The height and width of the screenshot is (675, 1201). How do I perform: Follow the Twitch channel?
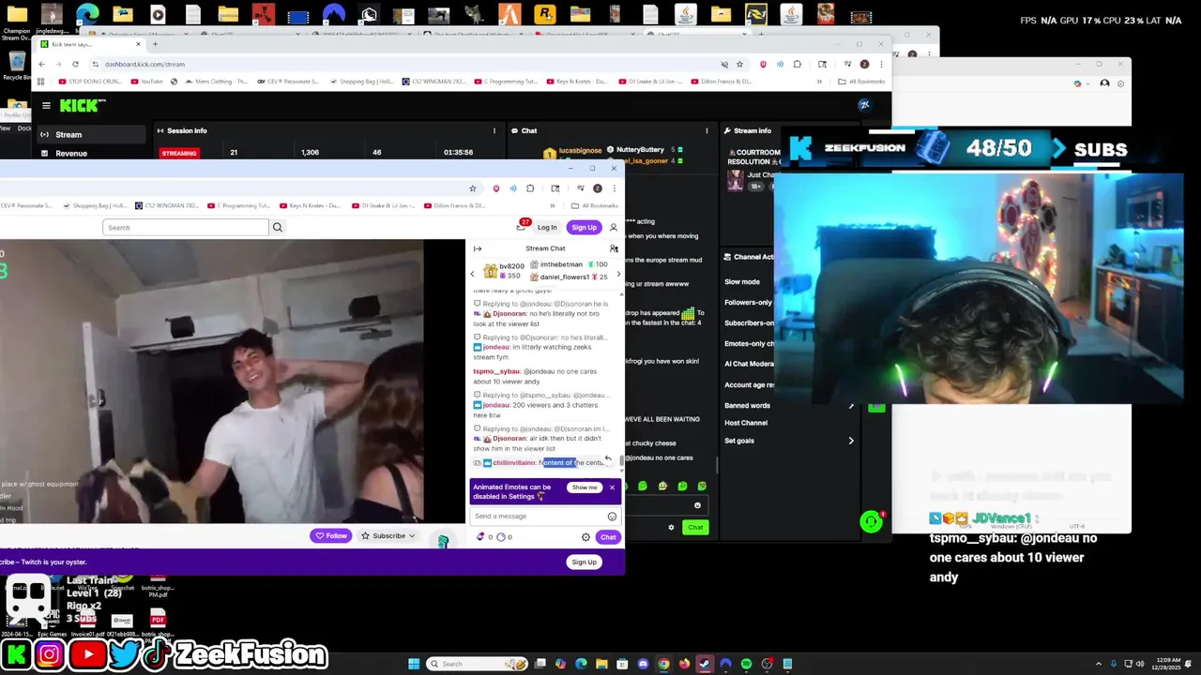click(x=331, y=536)
